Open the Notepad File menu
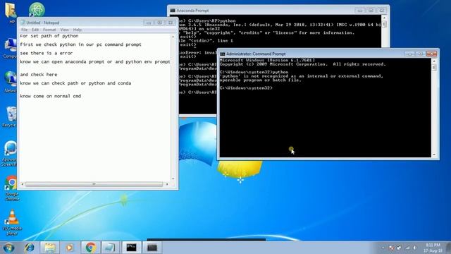 pos(25,30)
